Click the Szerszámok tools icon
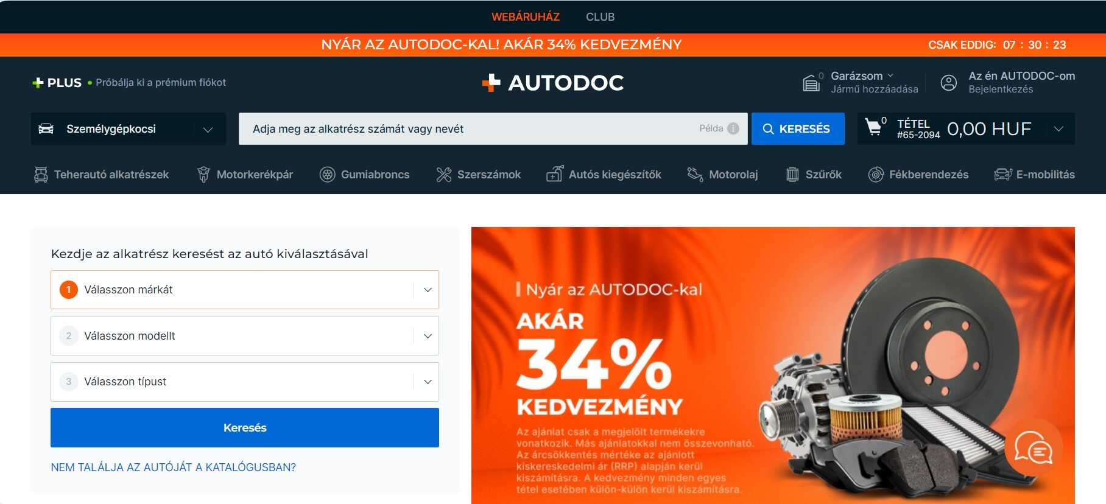1106x504 pixels. (x=443, y=175)
